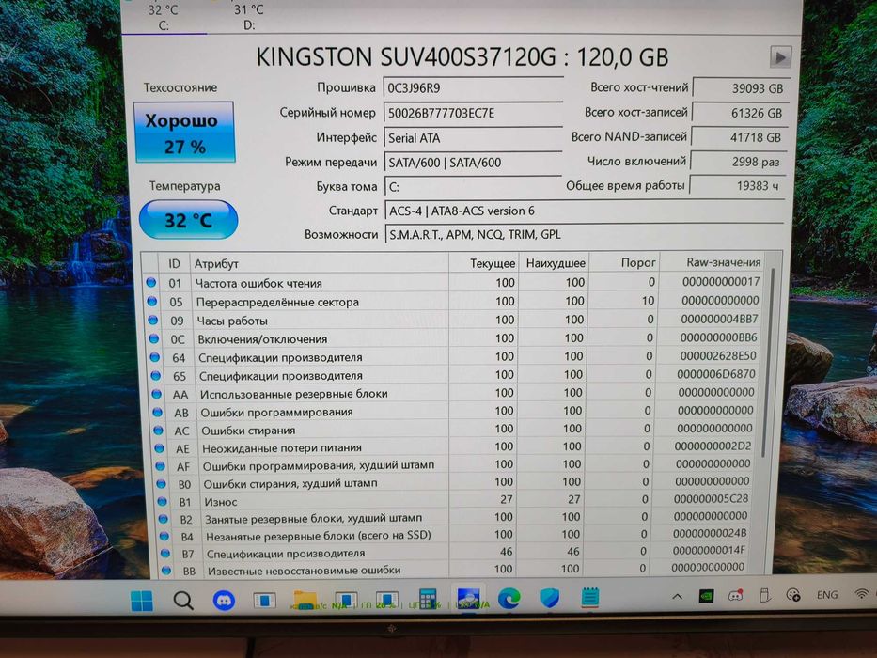The image size is (877, 658).
Task: Open Microsoft Edge from the taskbar
Action: click(509, 599)
